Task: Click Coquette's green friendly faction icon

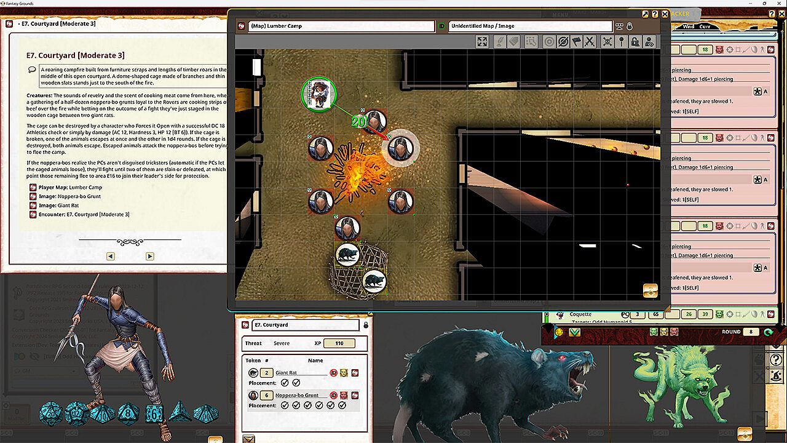Action: (x=719, y=314)
